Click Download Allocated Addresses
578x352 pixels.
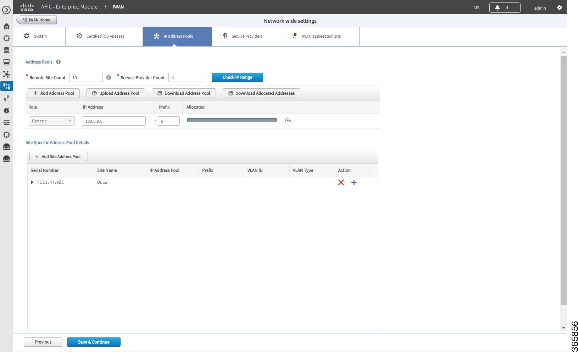261,93
